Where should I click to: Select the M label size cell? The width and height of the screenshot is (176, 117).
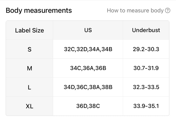click(x=30, y=68)
